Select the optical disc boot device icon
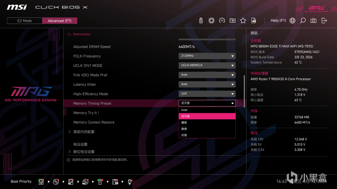 (x=56, y=182)
